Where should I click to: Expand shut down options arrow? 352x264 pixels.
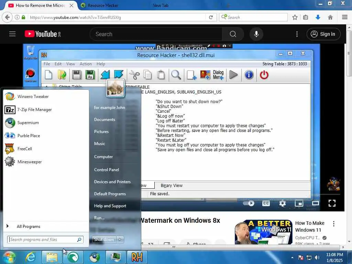coord(120,240)
